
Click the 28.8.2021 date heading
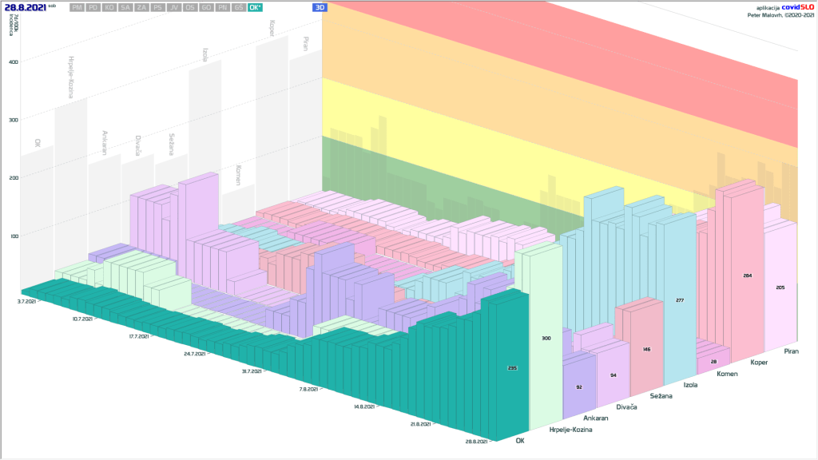pos(25,7)
